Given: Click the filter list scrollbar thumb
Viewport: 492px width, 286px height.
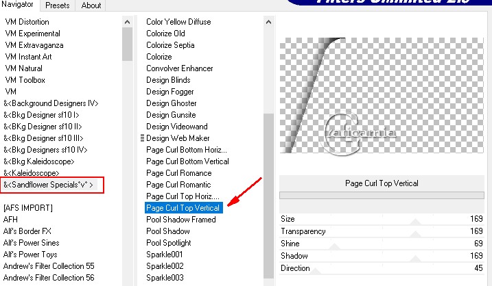Looking at the screenshot, I should (268, 196).
